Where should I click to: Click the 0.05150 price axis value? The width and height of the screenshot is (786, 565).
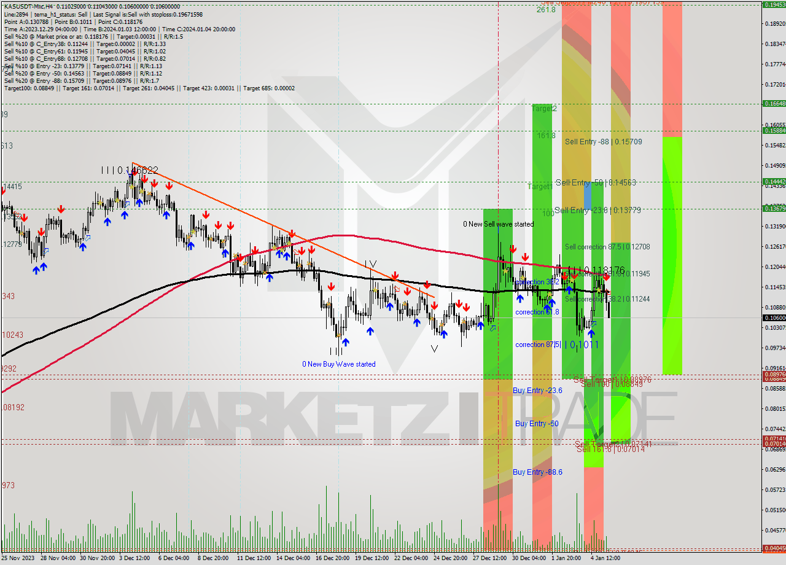click(775, 510)
